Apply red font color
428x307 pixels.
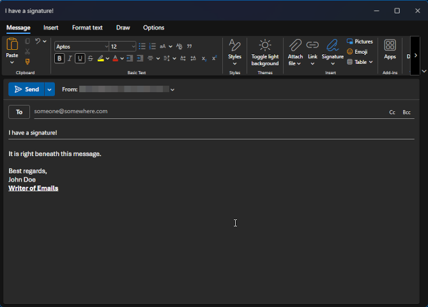115,58
